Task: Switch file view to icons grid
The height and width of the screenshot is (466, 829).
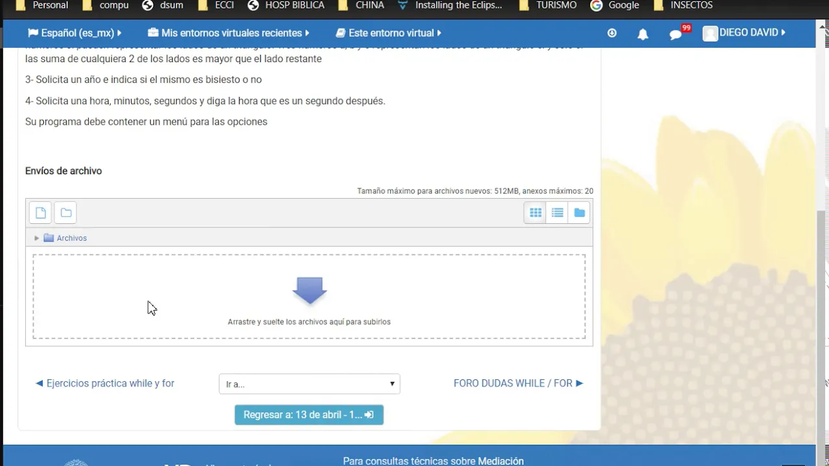Action: tap(535, 212)
